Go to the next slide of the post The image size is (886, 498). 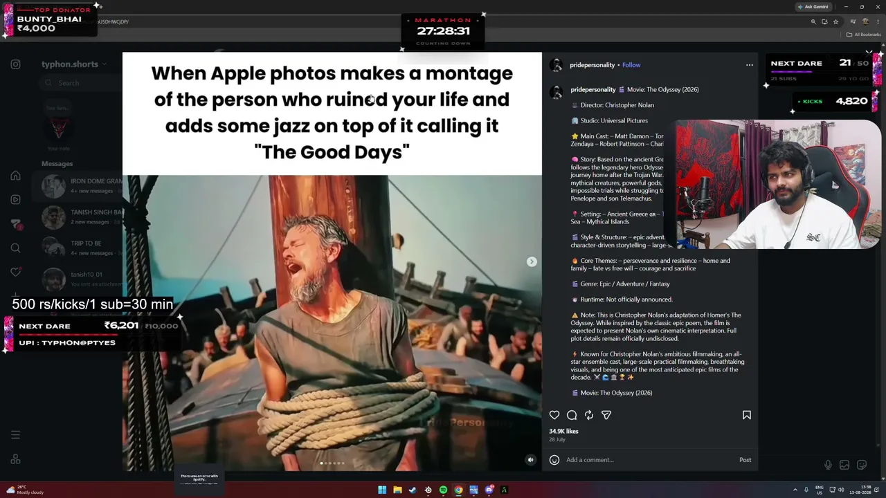click(x=532, y=261)
